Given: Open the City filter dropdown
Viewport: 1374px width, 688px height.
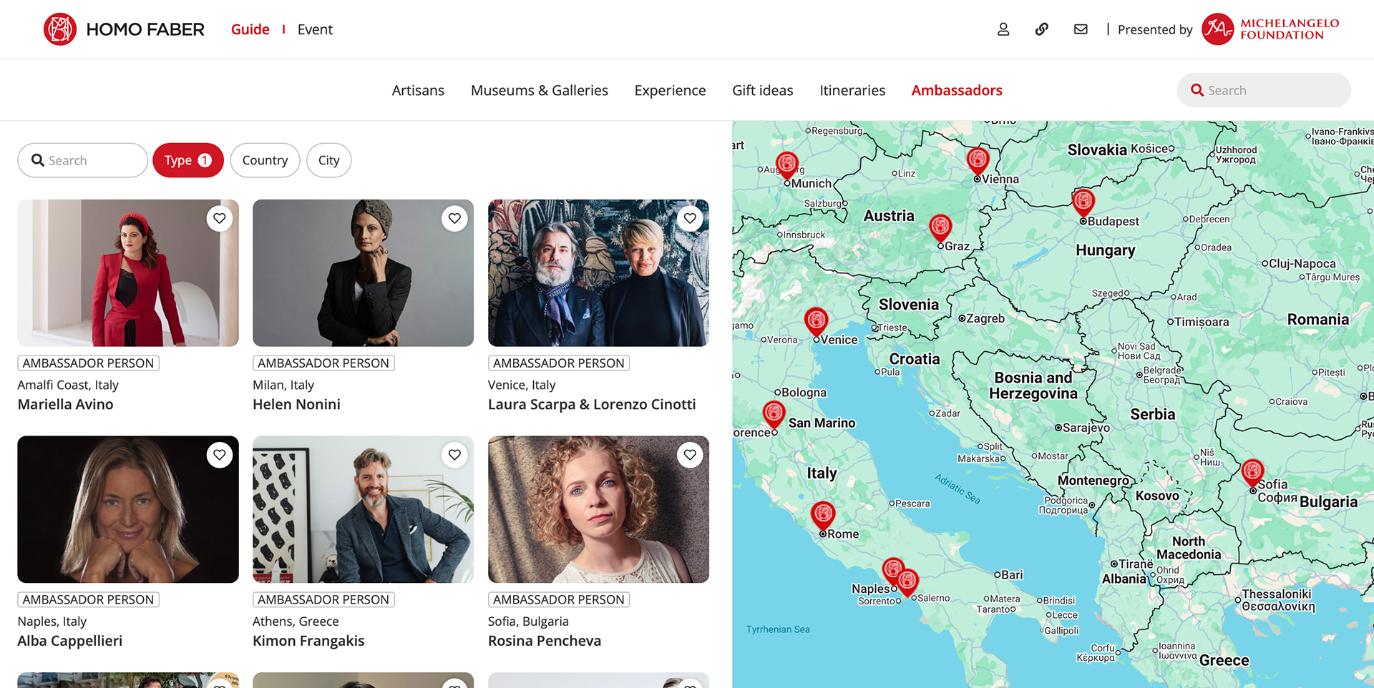Looking at the screenshot, I should [328, 160].
